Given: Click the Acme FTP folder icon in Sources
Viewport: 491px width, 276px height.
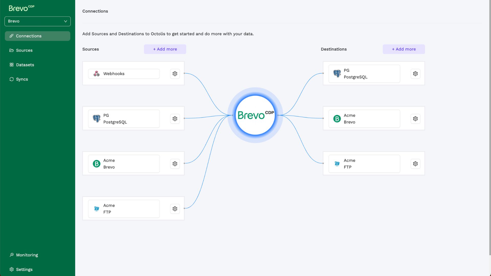Looking at the screenshot, I should coord(96,209).
